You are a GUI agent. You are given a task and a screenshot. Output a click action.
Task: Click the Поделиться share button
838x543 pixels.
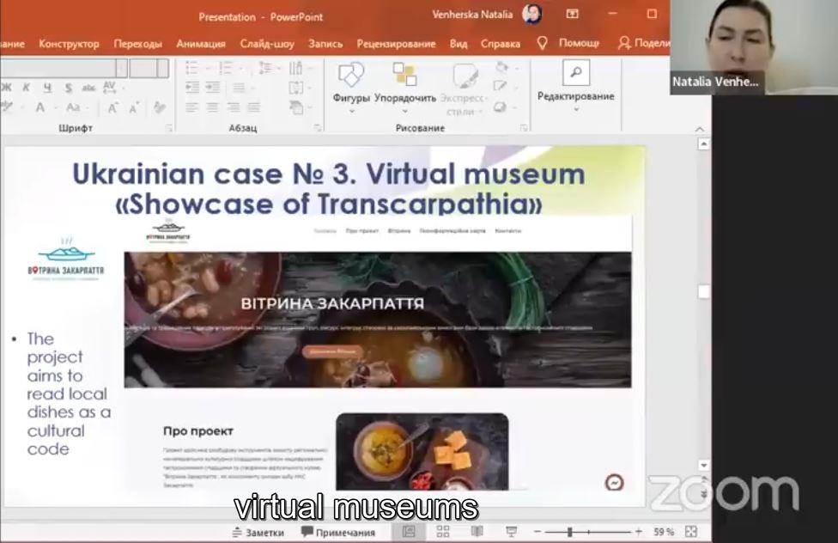(643, 43)
